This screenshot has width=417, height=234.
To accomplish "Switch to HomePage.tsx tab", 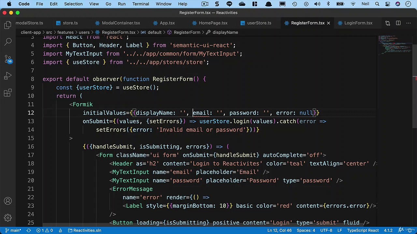I will (x=213, y=23).
